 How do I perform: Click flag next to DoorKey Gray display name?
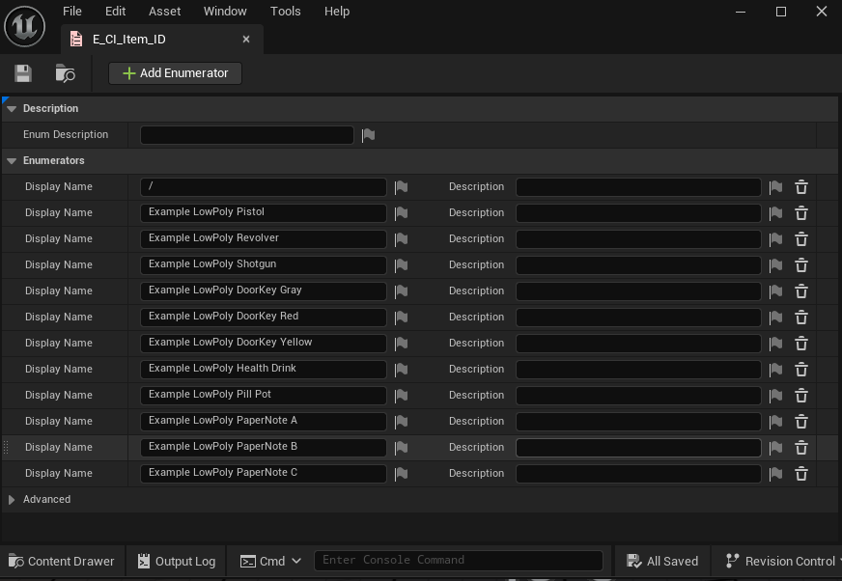[401, 291]
